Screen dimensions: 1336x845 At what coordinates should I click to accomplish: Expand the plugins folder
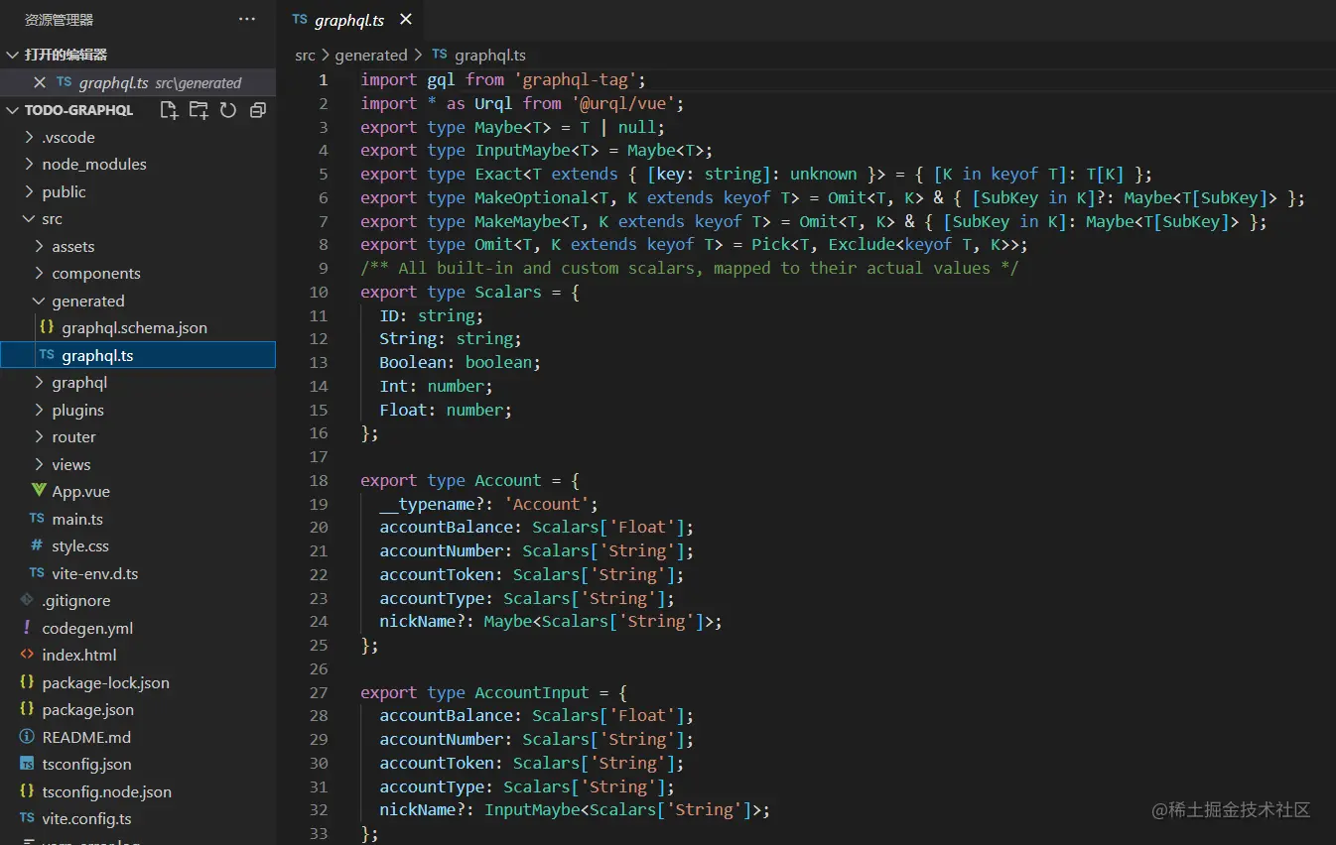point(39,410)
